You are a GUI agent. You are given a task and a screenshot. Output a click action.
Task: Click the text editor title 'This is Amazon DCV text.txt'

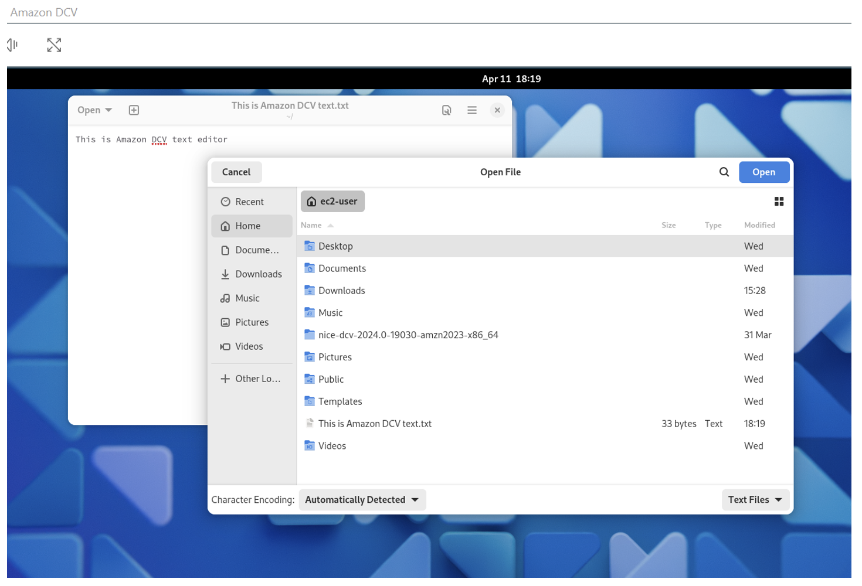click(290, 105)
